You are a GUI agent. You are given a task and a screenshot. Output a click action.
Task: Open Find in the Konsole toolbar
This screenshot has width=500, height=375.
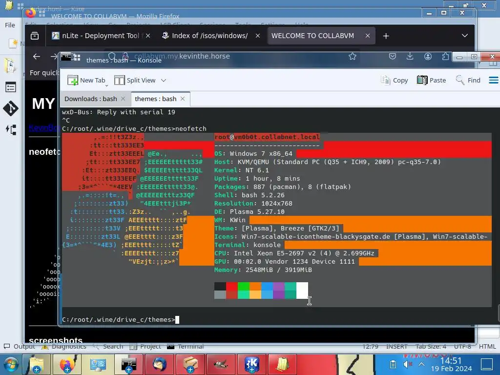click(468, 81)
